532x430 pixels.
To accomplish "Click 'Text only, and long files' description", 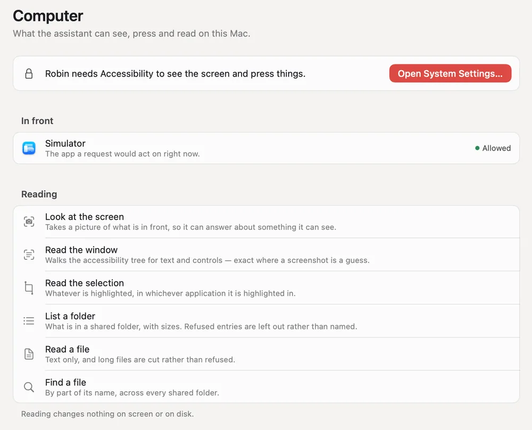I will pyautogui.click(x=140, y=359).
